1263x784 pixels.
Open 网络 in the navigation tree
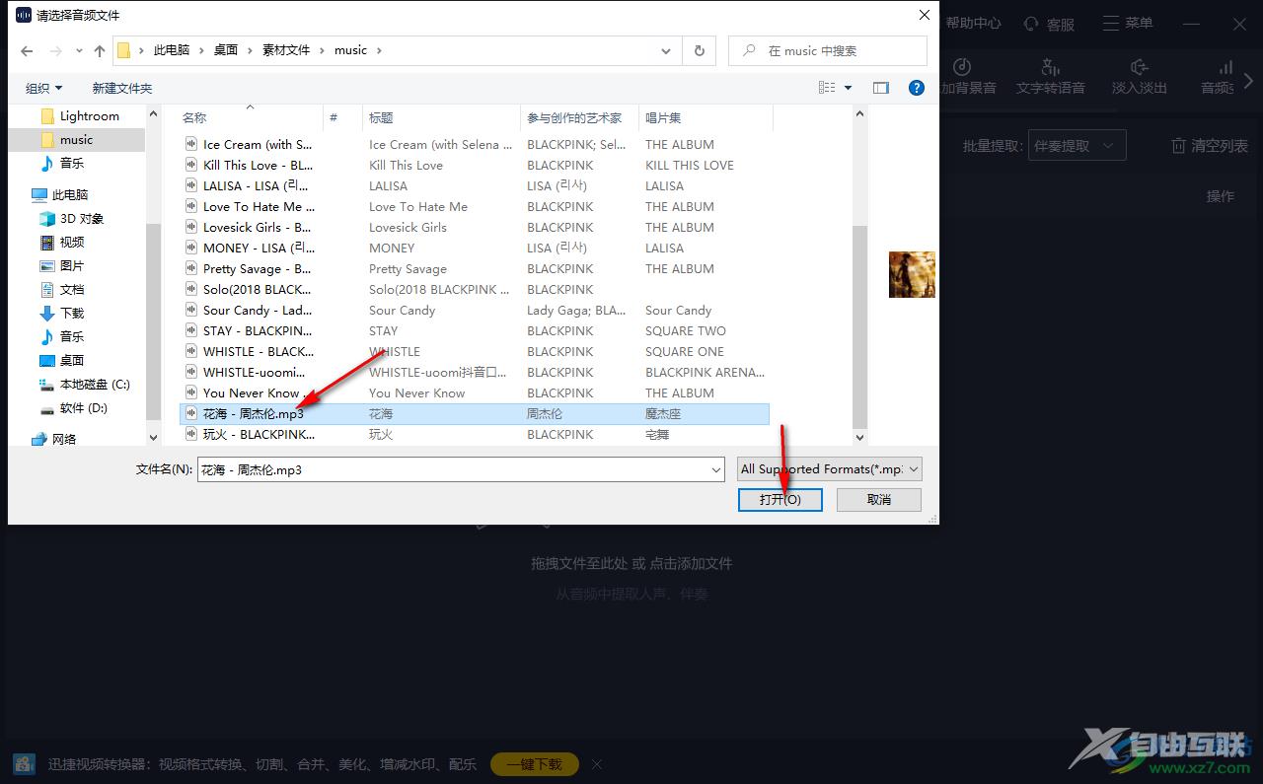54,439
